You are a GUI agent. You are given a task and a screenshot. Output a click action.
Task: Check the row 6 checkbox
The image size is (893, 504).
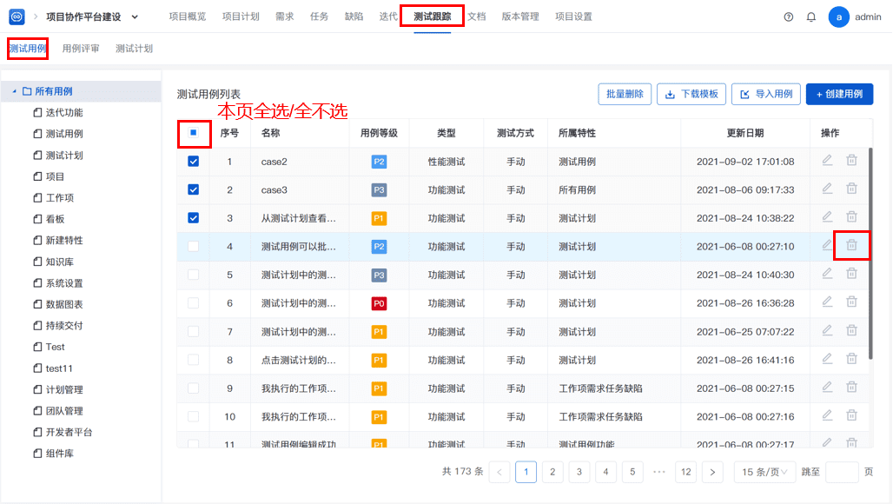(194, 303)
